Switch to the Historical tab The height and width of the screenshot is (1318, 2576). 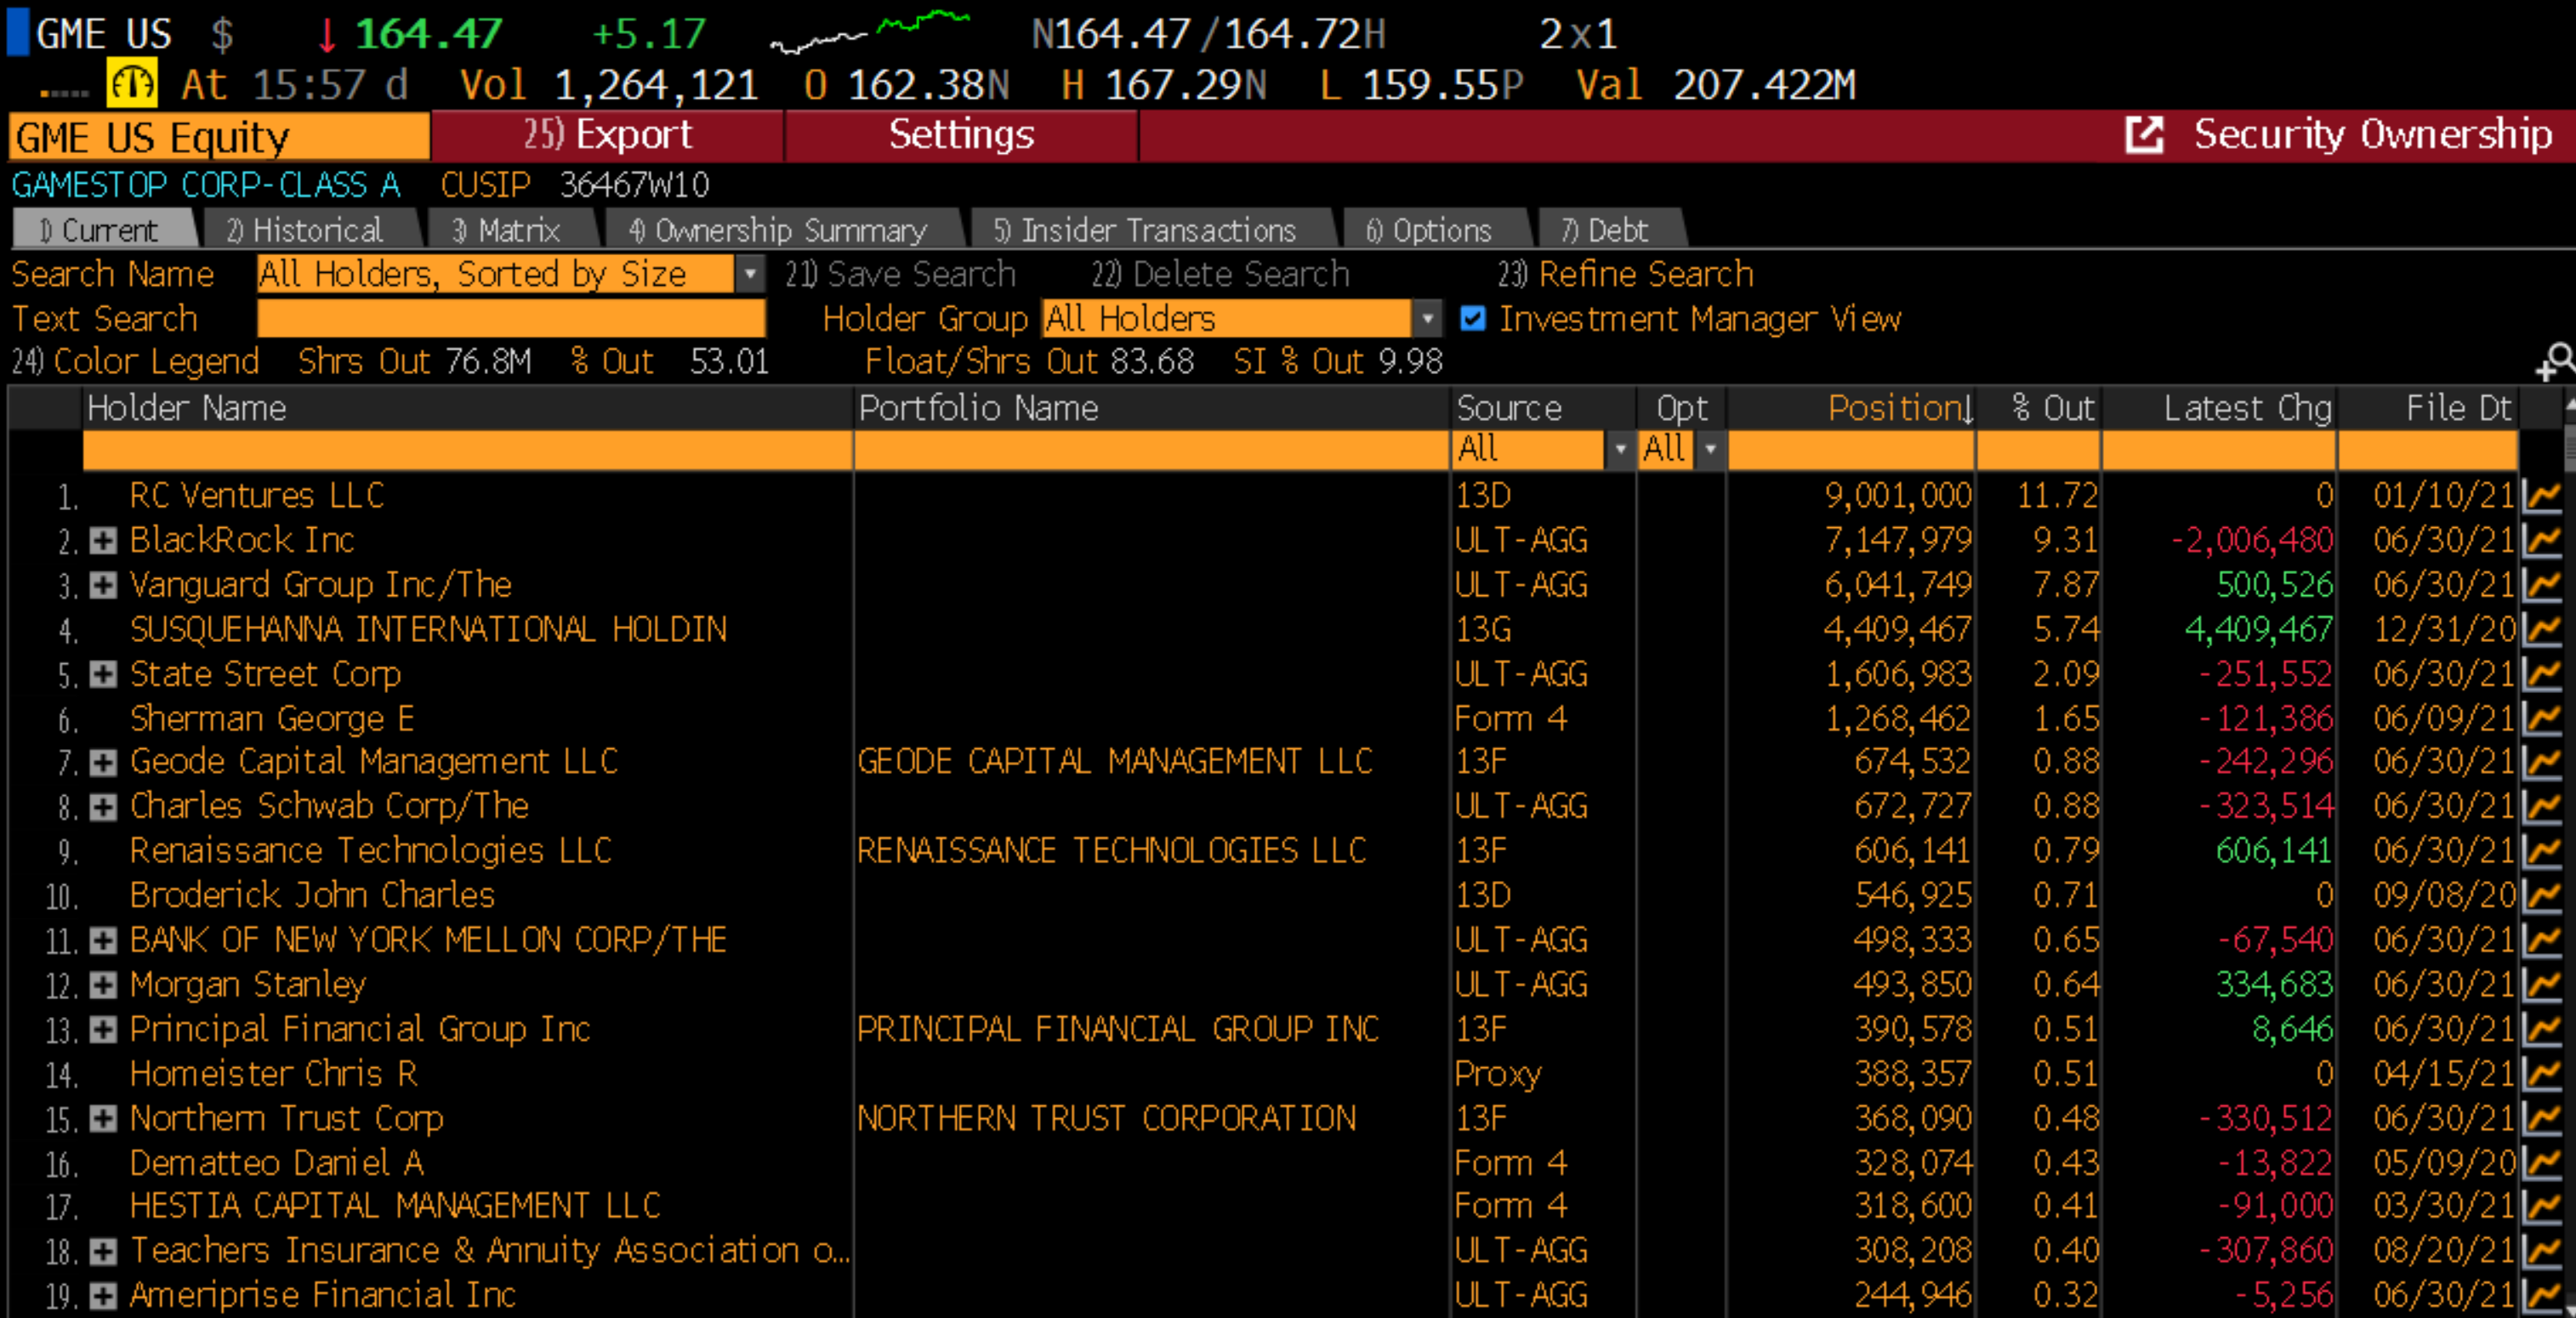click(310, 230)
